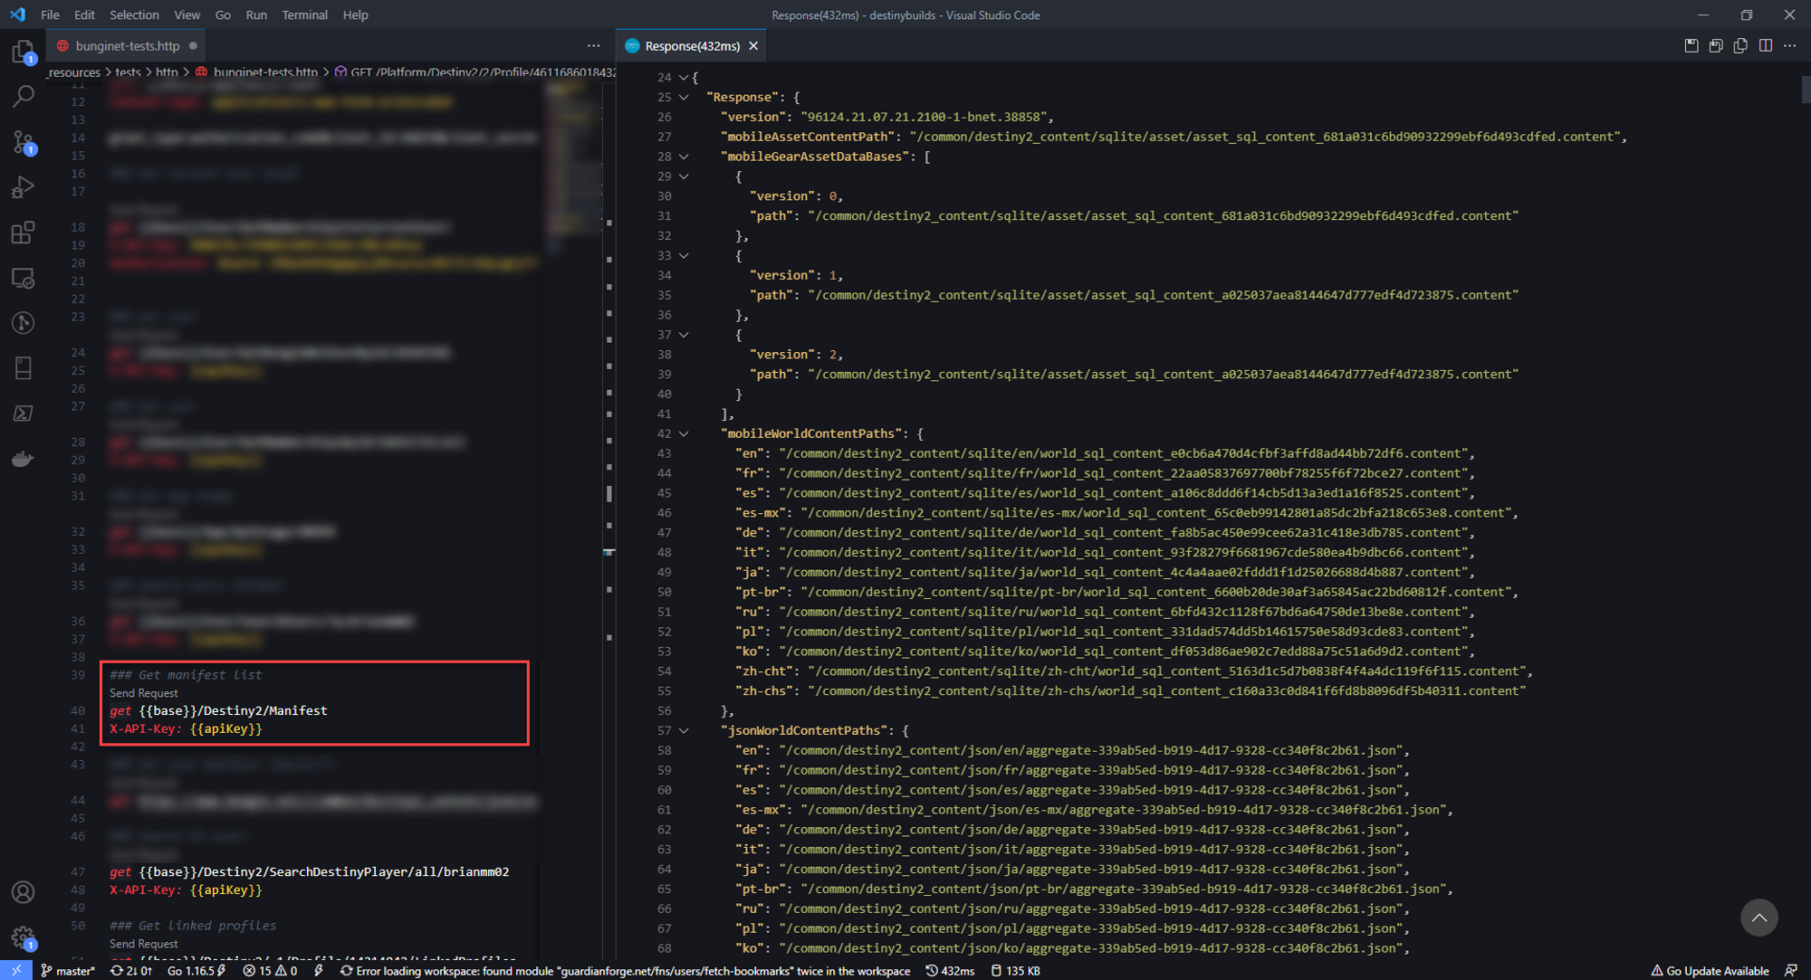The image size is (1811, 980).
Task: Click the minimap of the left editor
Action: tap(574, 163)
